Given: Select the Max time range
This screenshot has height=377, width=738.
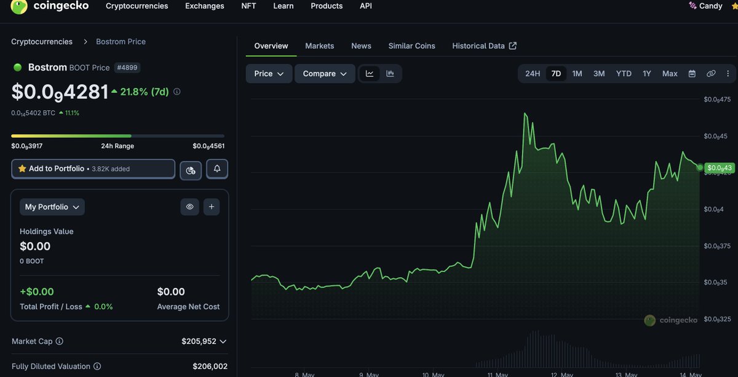Looking at the screenshot, I should tap(670, 74).
